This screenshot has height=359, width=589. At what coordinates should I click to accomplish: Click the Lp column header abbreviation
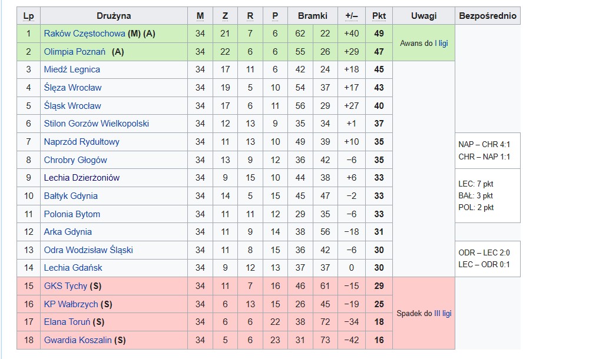[28, 16]
